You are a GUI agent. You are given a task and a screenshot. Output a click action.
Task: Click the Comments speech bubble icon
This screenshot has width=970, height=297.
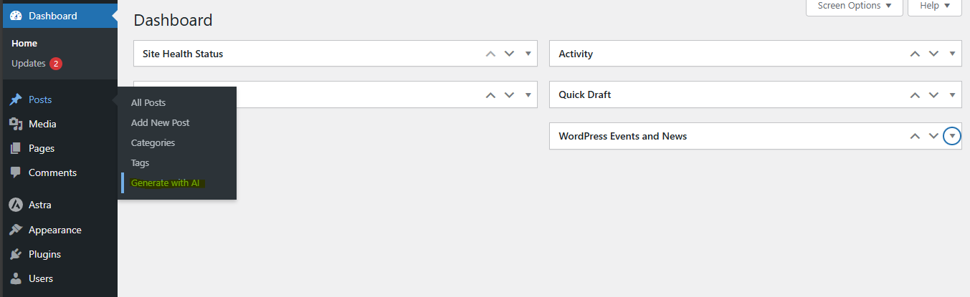click(x=16, y=173)
